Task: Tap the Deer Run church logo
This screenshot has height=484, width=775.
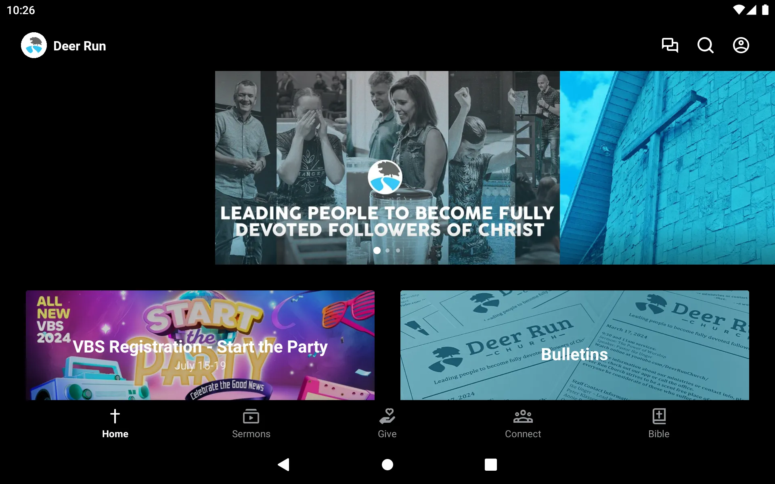Action: tap(33, 45)
